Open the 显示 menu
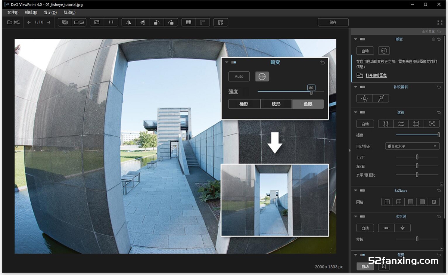This screenshot has height=275, width=448. [x=50, y=12]
